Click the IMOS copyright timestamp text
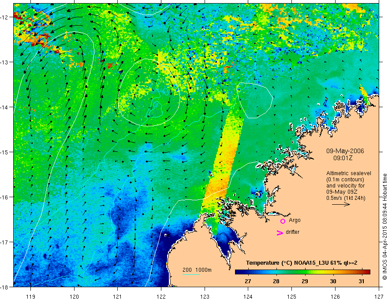Screen dimensions: 388x300 point(385,227)
